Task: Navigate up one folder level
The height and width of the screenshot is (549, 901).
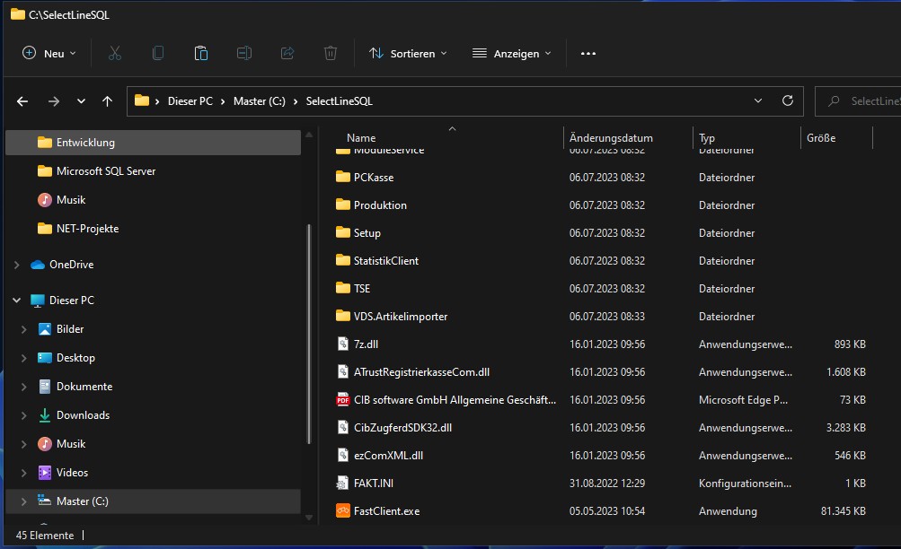Action: [108, 101]
